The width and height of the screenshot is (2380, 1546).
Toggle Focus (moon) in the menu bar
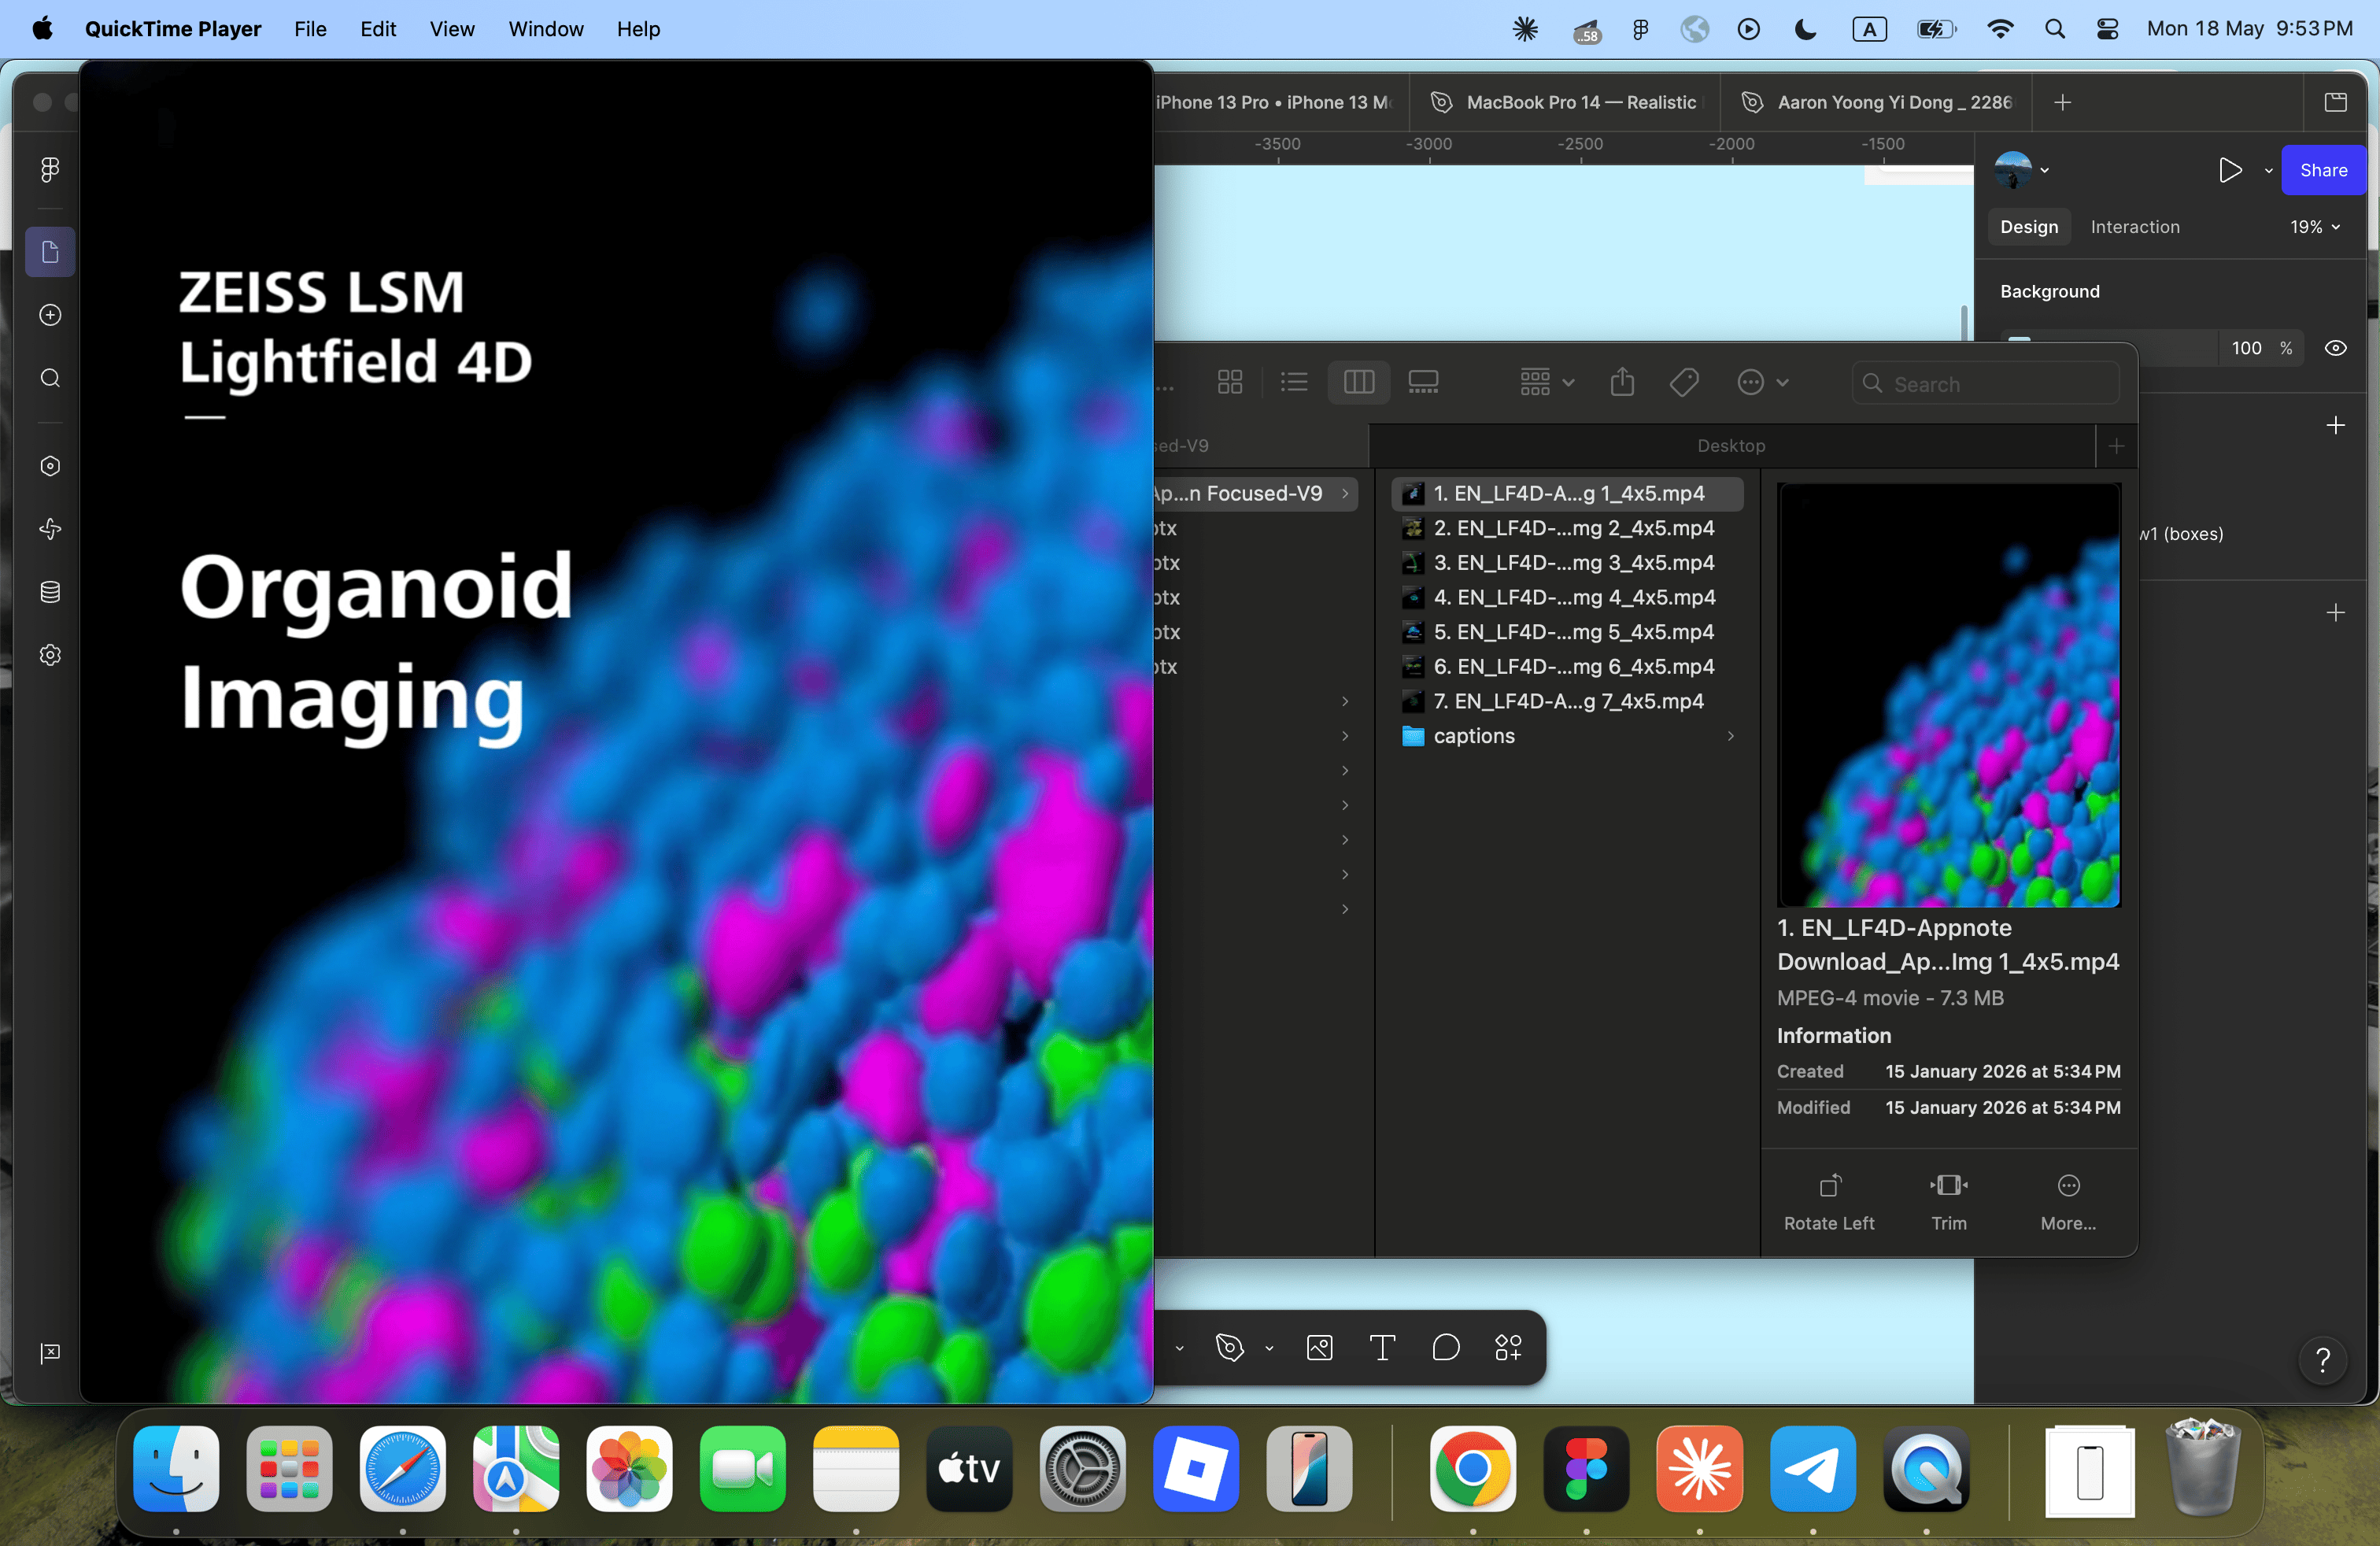1806,29
